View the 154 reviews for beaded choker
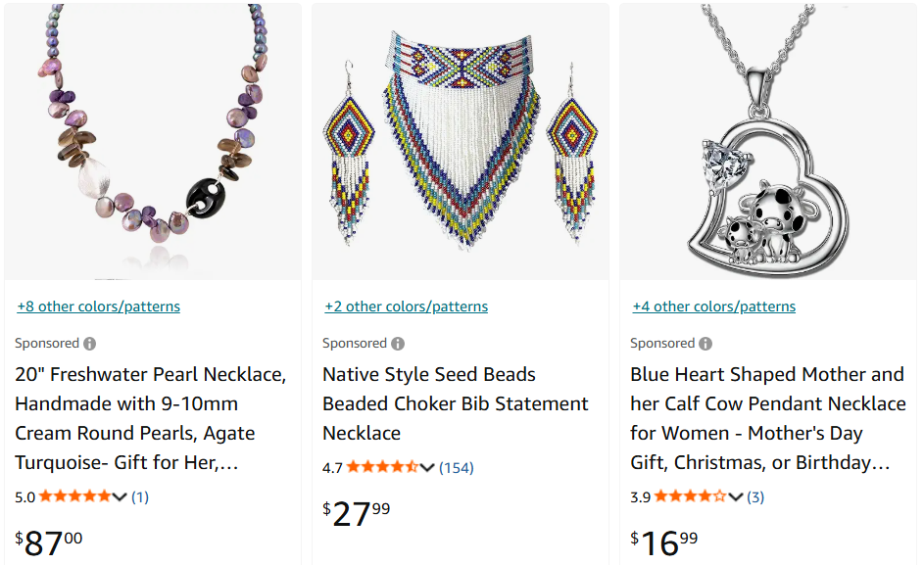 tap(456, 467)
